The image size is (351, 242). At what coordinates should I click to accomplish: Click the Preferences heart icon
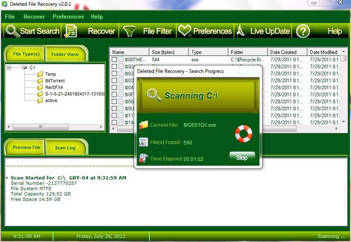185,31
